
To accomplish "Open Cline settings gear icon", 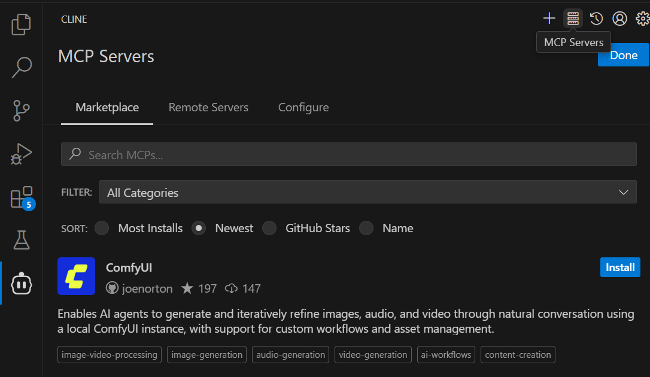I will [x=643, y=18].
